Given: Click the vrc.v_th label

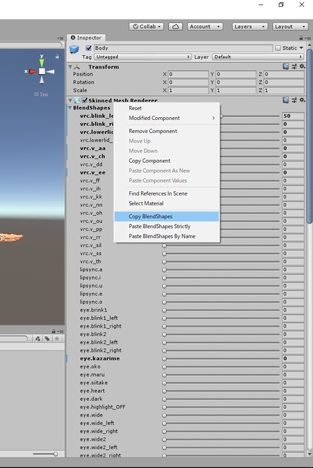Looking at the screenshot, I should tap(91, 261).
